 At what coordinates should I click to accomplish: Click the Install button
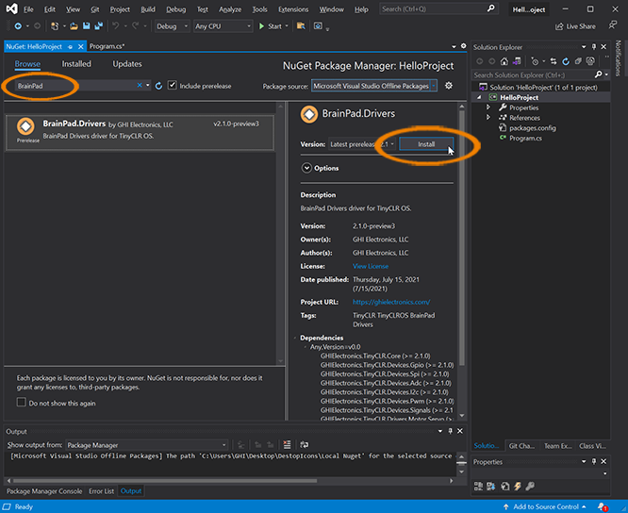click(426, 144)
